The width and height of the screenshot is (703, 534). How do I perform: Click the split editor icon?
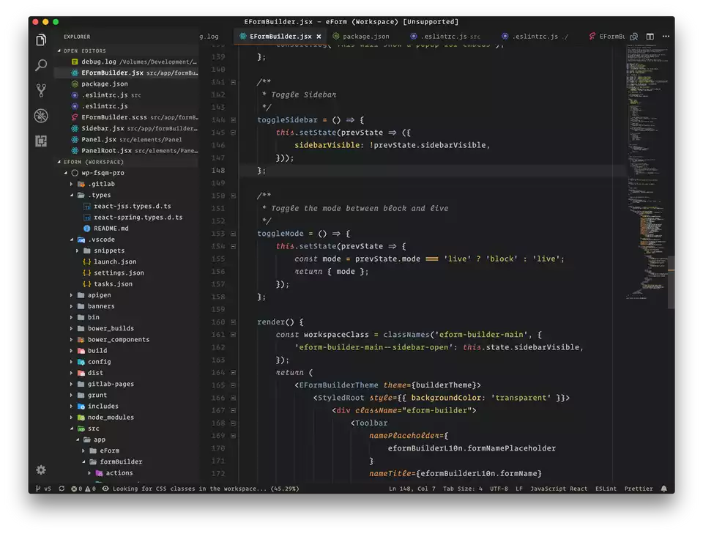(650, 37)
